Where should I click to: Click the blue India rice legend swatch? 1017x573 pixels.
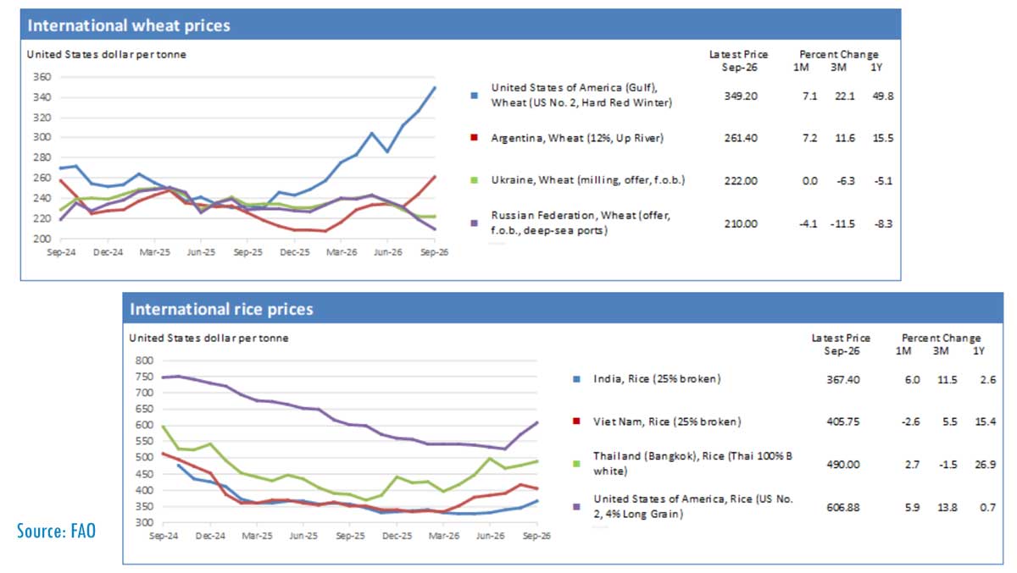tap(575, 379)
